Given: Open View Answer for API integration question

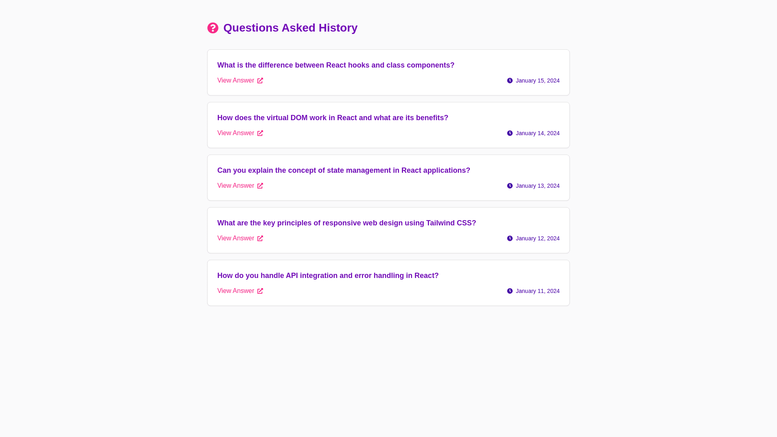Looking at the screenshot, I should (236, 291).
